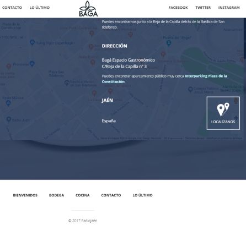The image size is (246, 225).
Task: Click the Flying Tiger Copenhagen map marker
Action: pyautogui.click(x=32, y=42)
